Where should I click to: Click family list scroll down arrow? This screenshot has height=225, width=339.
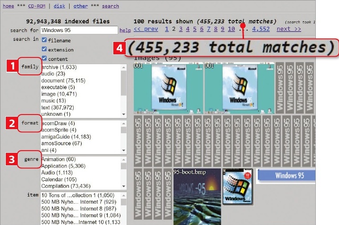pos(124,114)
